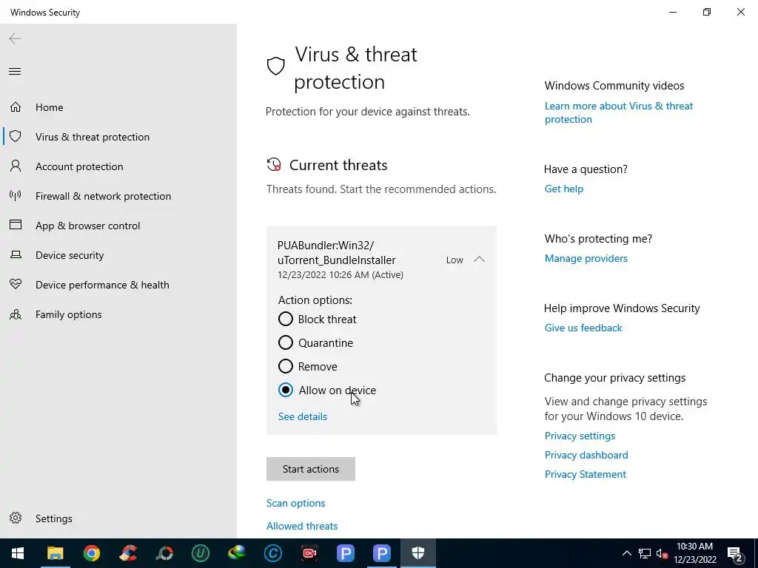Select the Quarantine option
Screen dimensions: 758x568
coord(315,343)
